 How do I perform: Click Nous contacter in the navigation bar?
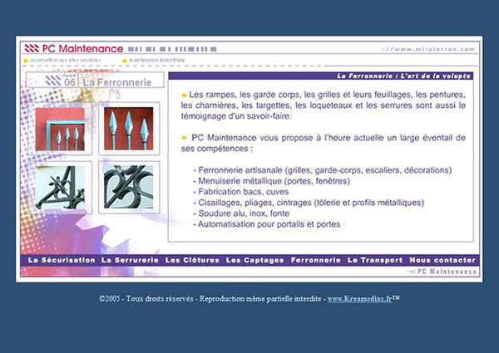[x=442, y=260]
